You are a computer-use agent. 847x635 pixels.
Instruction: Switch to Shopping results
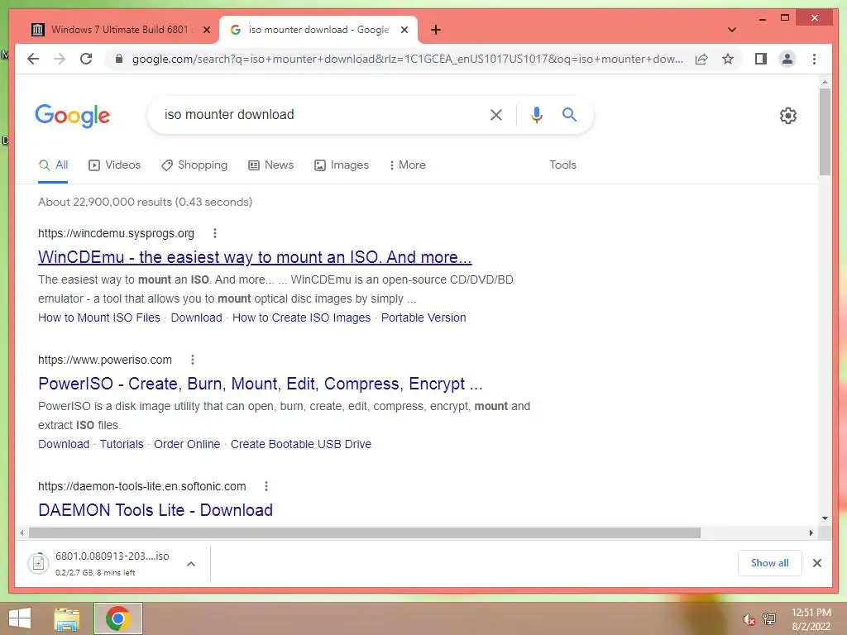194,165
